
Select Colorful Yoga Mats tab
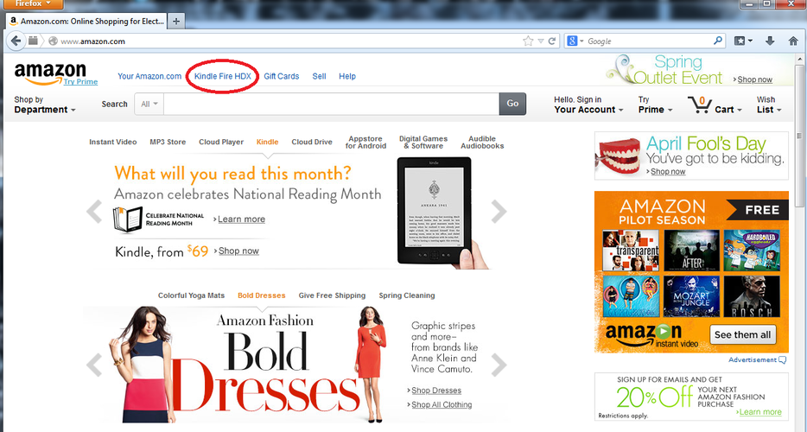(192, 295)
